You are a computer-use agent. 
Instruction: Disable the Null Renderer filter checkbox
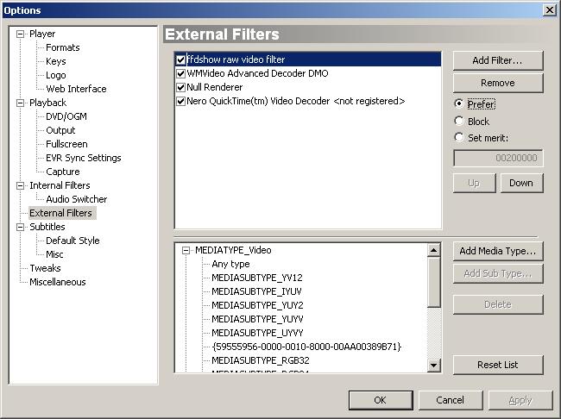[181, 88]
